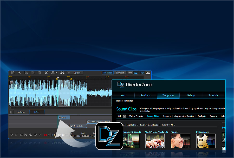Open dropdown arrow next to marker icon
Image resolution: width=234 pixels, height=158 pixels.
tap(56, 73)
